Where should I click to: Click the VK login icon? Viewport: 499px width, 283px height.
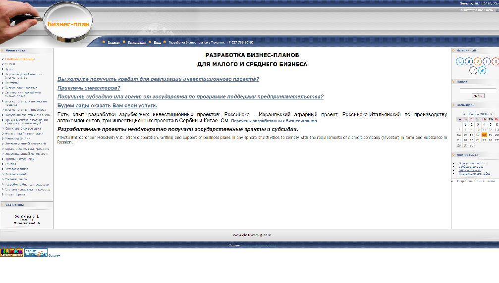point(469,61)
